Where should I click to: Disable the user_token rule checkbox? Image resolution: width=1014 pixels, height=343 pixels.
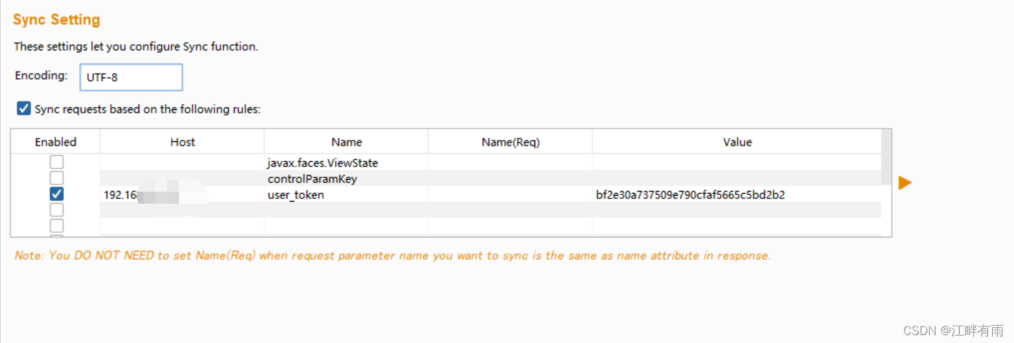[x=57, y=194]
